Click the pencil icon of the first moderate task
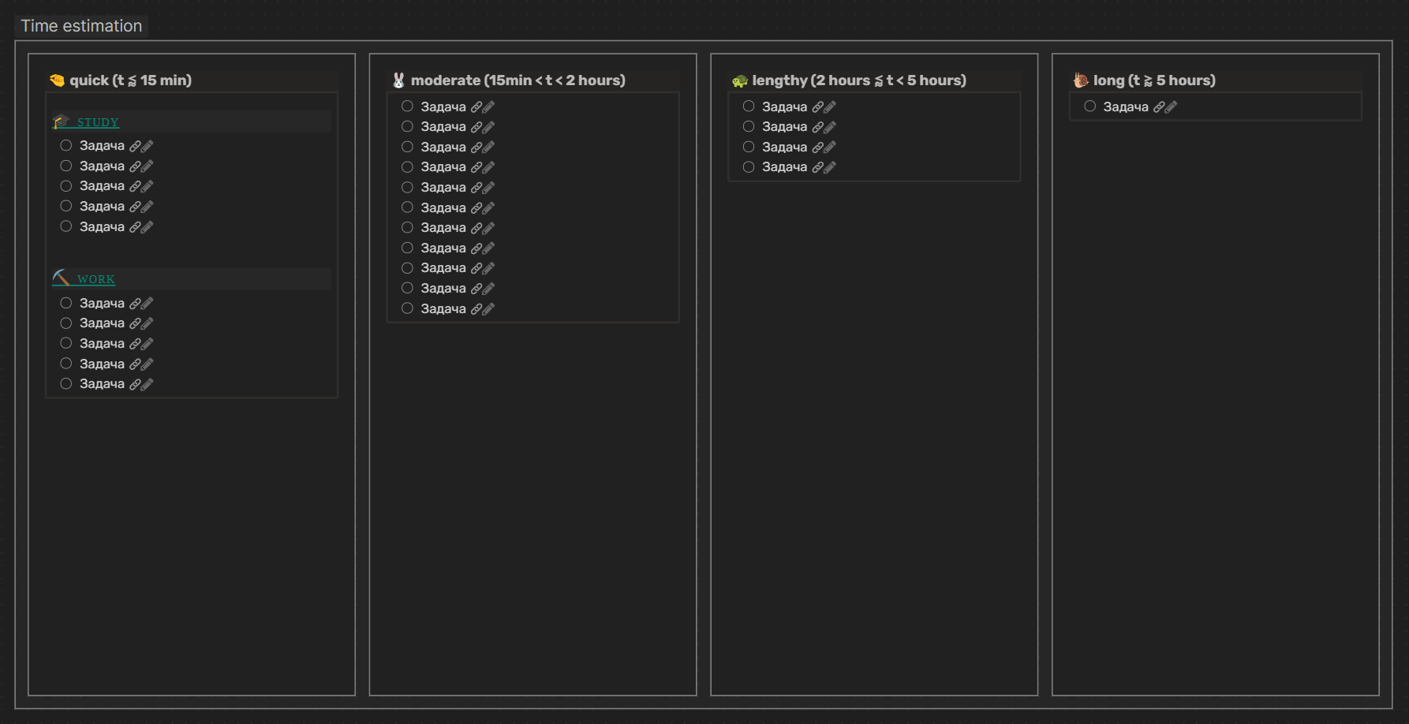The image size is (1409, 724). pyautogui.click(x=489, y=107)
